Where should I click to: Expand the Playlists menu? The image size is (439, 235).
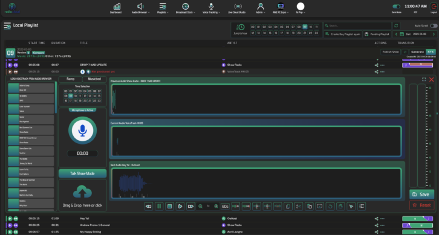click(x=163, y=8)
